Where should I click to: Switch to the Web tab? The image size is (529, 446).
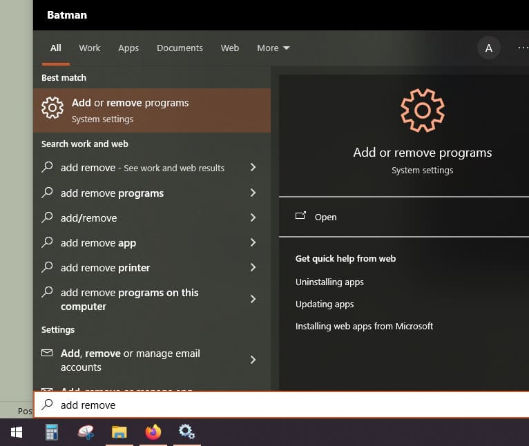click(230, 48)
